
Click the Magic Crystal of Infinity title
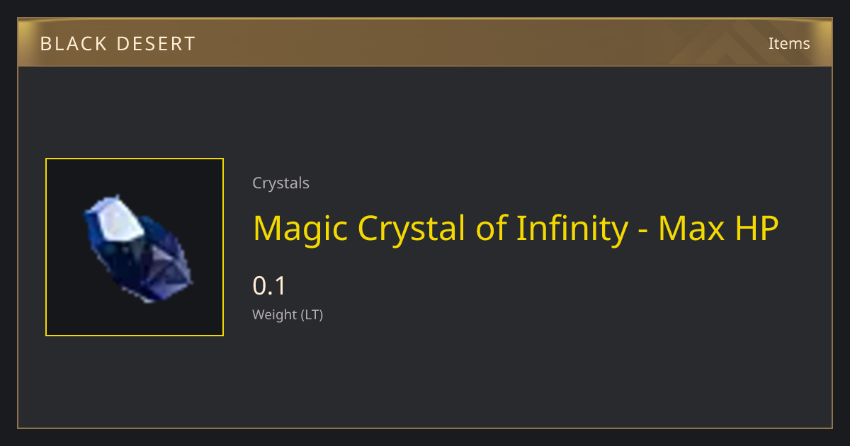click(x=516, y=229)
